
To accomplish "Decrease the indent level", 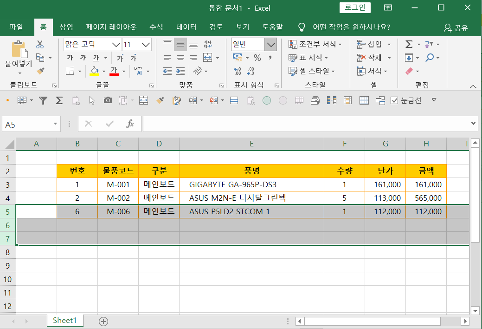I will tap(167, 71).
